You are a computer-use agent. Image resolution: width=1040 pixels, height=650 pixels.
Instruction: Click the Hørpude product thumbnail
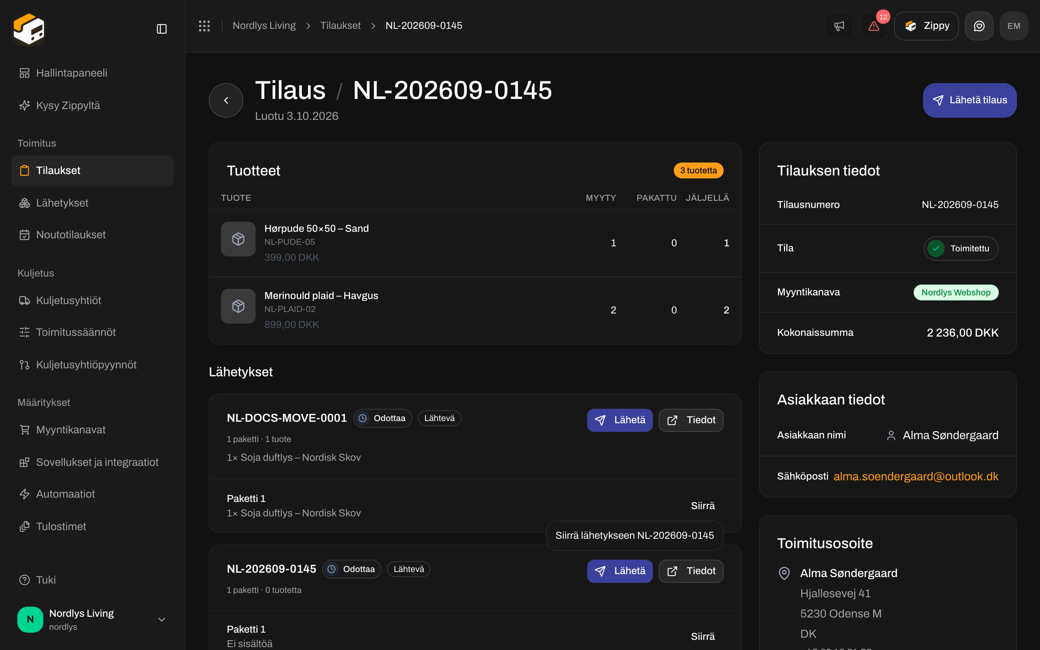click(238, 239)
